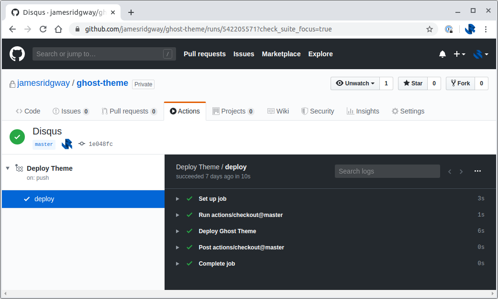Expand the Post actions/checkout@master step
Image resolution: width=498 pixels, height=299 pixels.
click(x=177, y=247)
